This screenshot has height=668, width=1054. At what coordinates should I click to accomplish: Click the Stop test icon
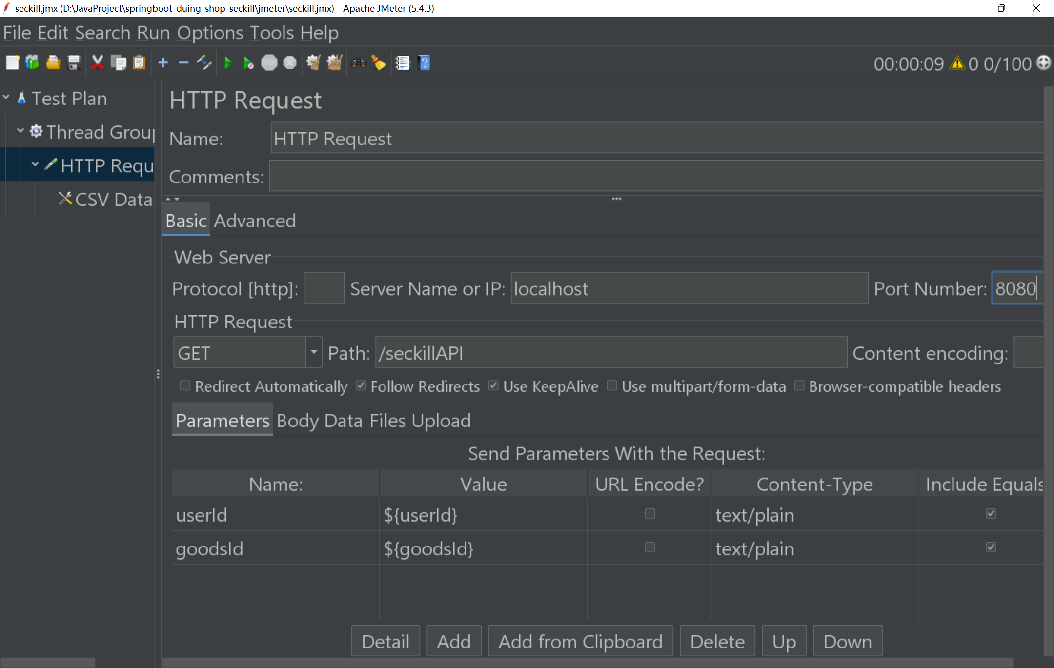click(269, 63)
